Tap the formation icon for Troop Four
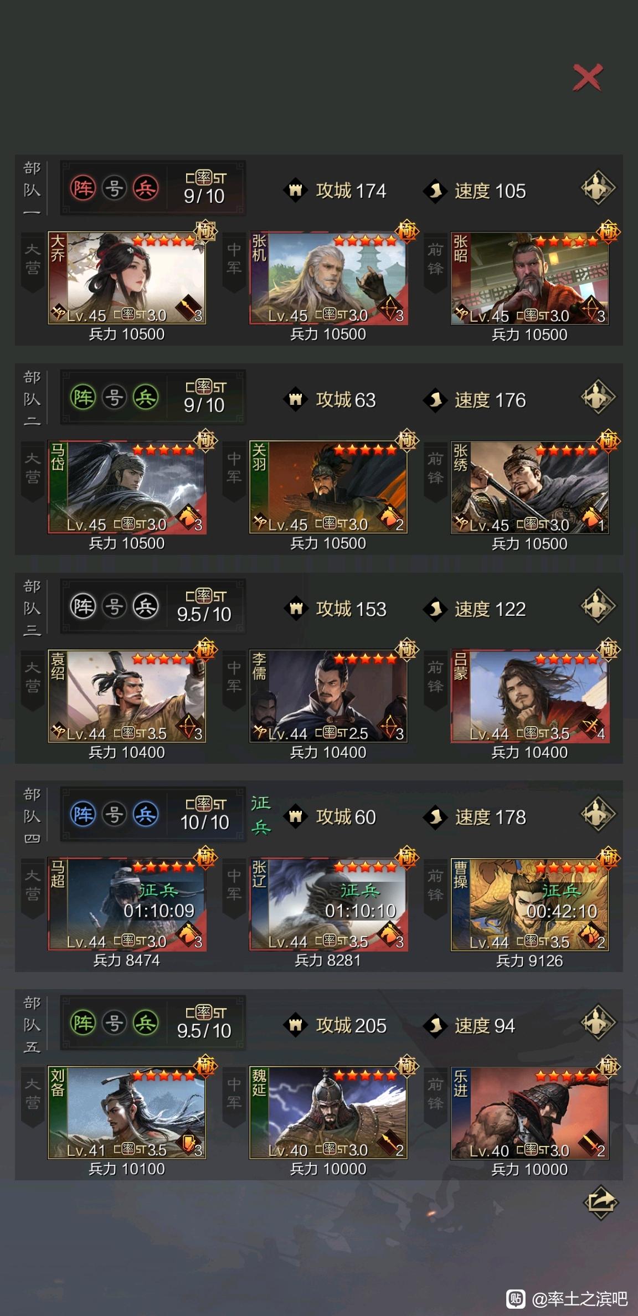 click(x=598, y=814)
